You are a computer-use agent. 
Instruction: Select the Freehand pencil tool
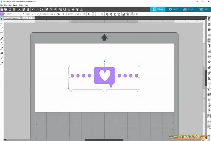[2, 39]
